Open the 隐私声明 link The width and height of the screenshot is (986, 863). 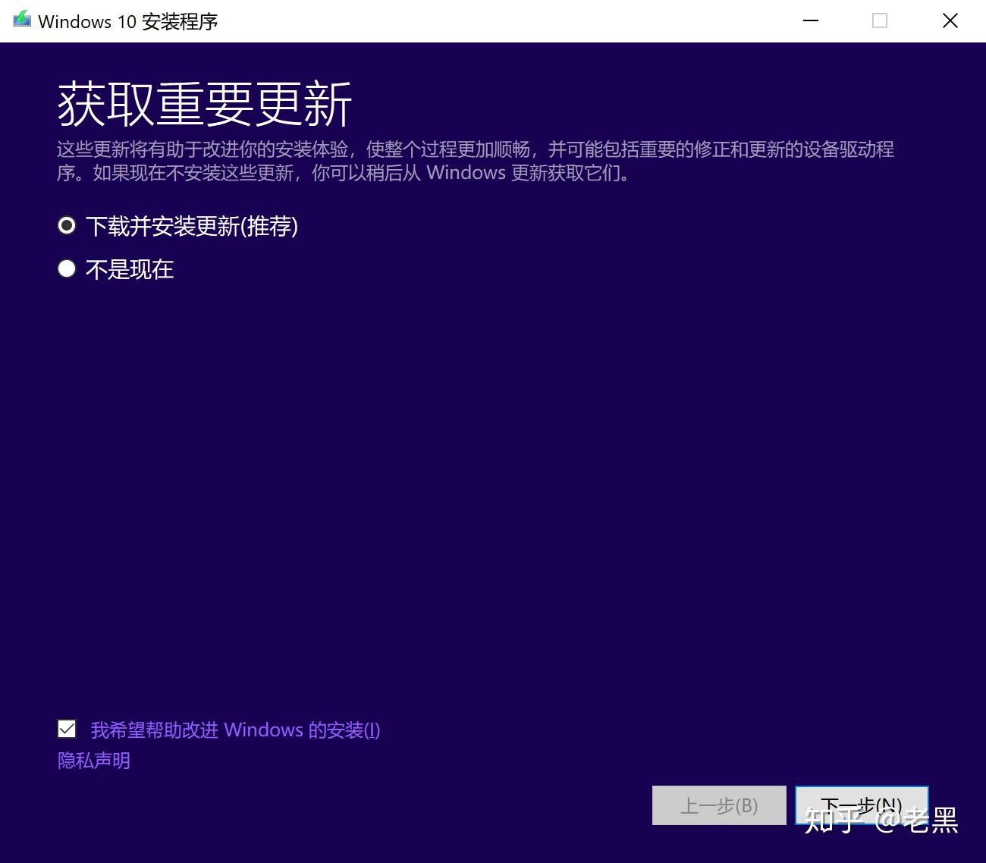pos(94,760)
